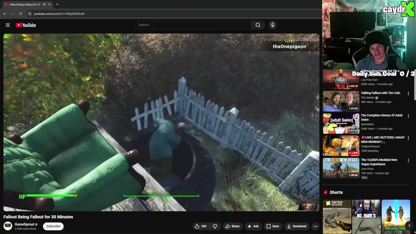Image resolution: width=416 pixels, height=234 pixels.
Task: Subscribe to GameSprout channel
Action: (x=53, y=226)
